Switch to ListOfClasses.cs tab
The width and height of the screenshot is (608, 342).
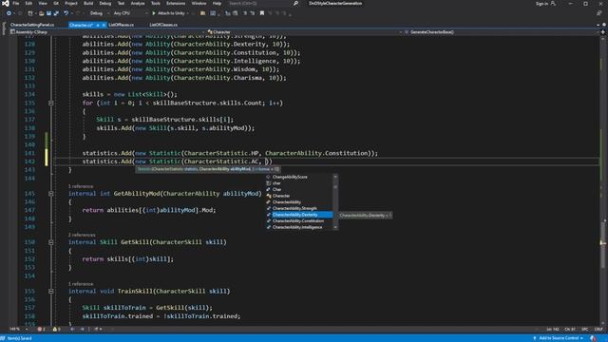tap(163, 25)
